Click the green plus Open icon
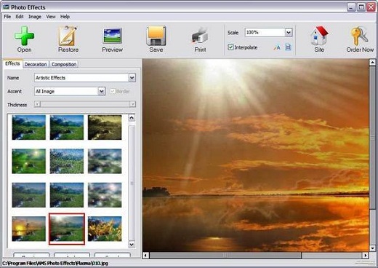378x268 pixels. tap(24, 36)
